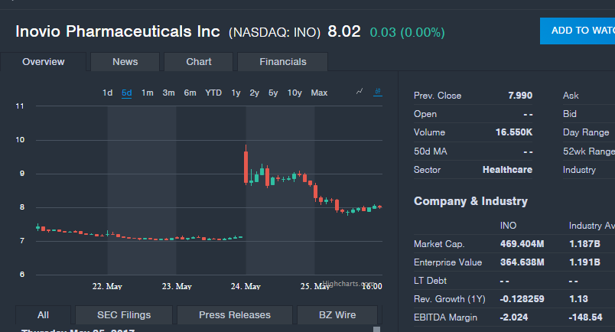Click Market Cap. value 469.404M

coord(522,244)
